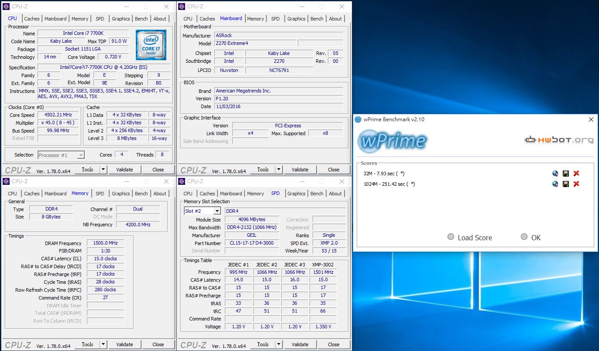
Task: Click motherboard model Z270 Extreme4
Action: (255, 44)
